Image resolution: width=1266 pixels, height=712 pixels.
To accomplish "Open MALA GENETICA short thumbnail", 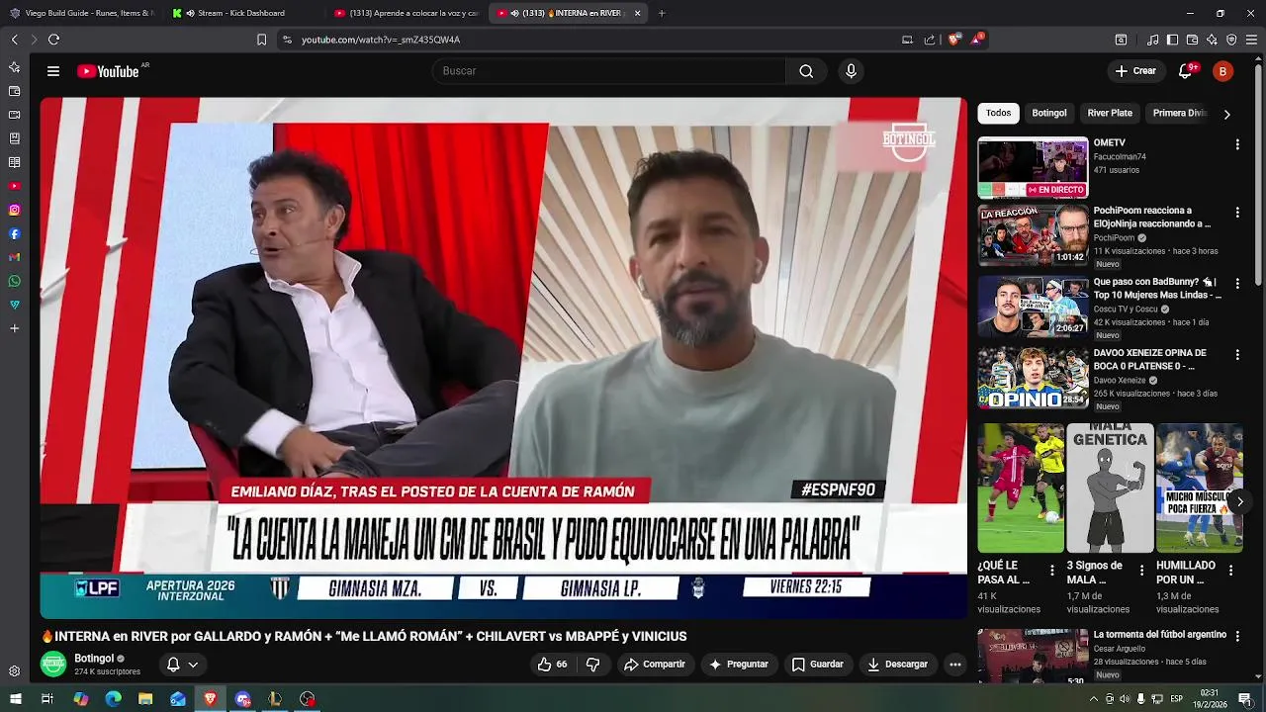I will 1110,488.
